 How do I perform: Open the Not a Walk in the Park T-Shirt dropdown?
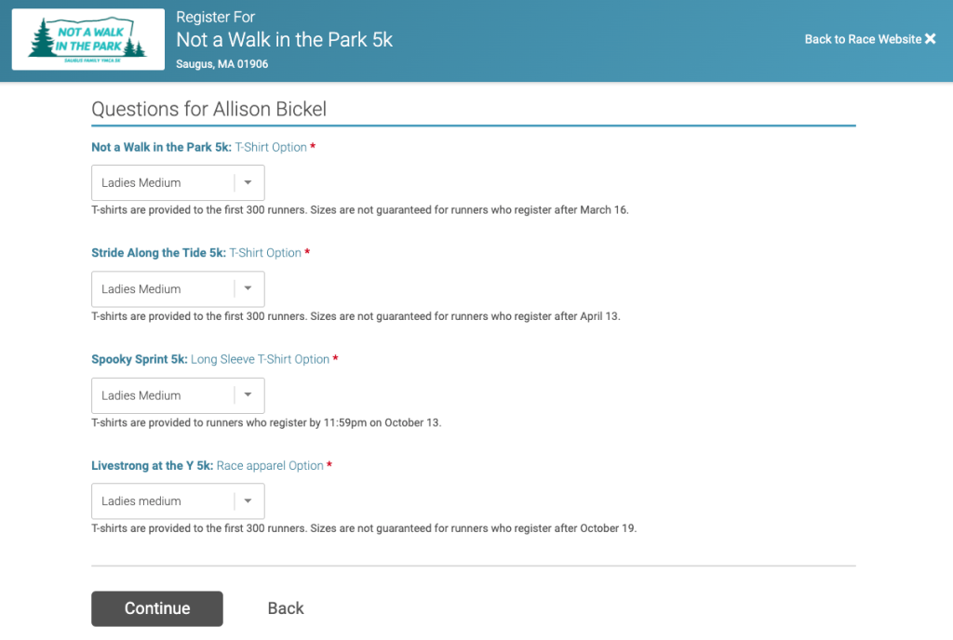click(x=178, y=182)
